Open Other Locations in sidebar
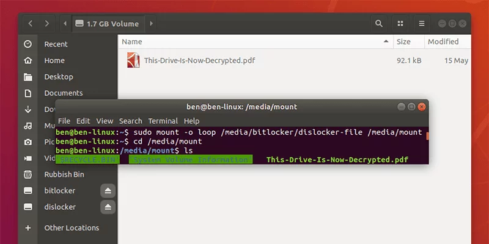This screenshot has width=489, height=244. coord(71,228)
